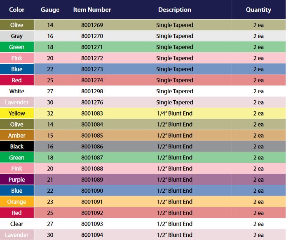Click item number 8001085
286x240 pixels.
[x=92, y=135]
